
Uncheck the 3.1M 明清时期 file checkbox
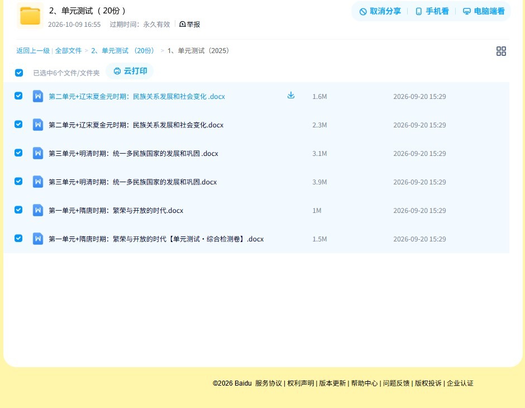18,153
